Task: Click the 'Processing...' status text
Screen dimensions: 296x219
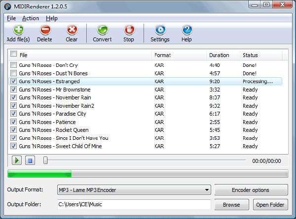Action: [x=258, y=81]
